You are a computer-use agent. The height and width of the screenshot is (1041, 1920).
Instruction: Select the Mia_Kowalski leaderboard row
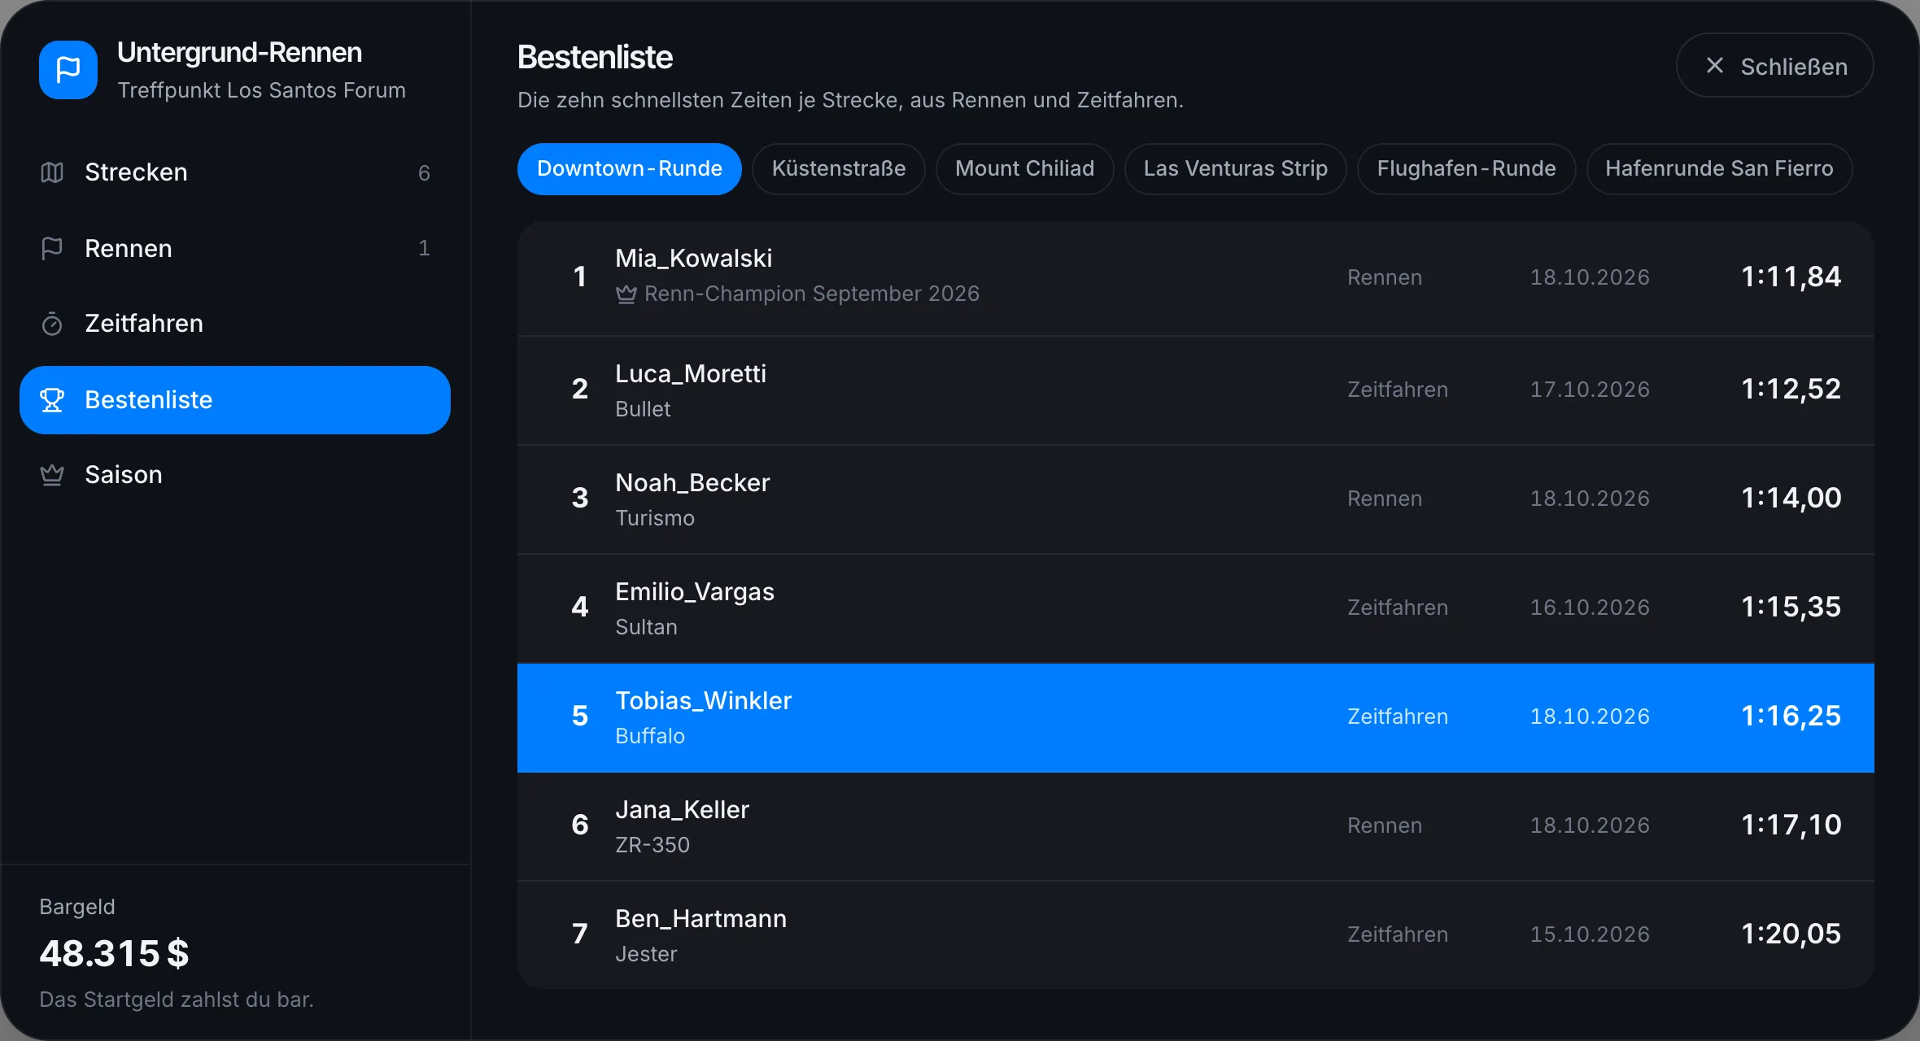coord(1196,278)
